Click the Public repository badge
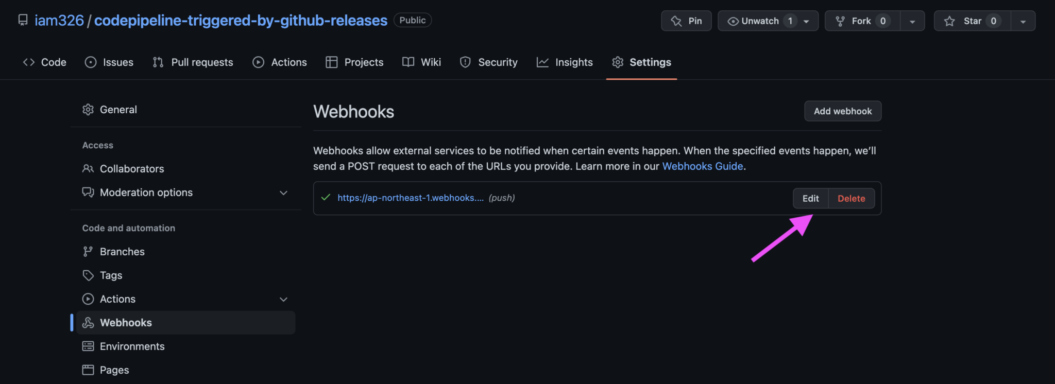1055x384 pixels. click(412, 20)
